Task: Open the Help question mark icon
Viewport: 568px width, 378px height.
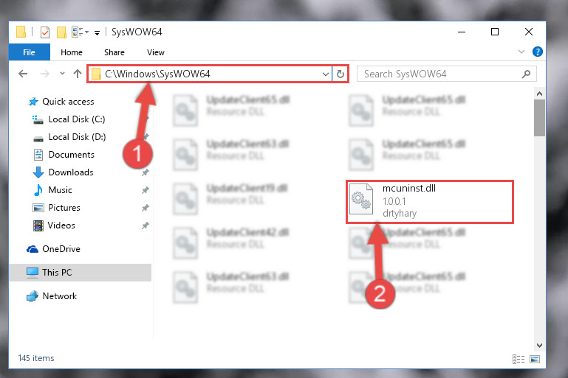Action: click(x=537, y=52)
